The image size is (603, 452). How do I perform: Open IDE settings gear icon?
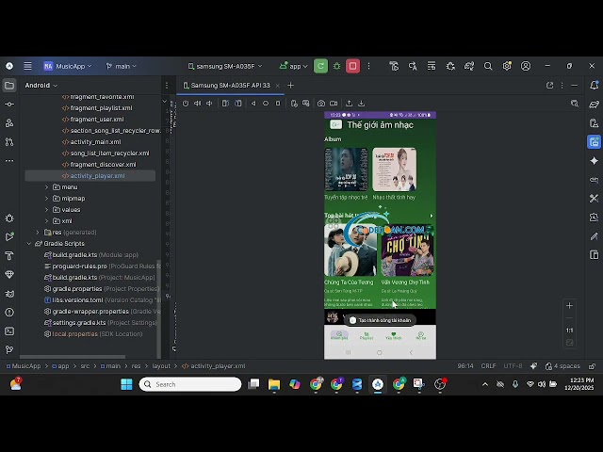click(507, 66)
